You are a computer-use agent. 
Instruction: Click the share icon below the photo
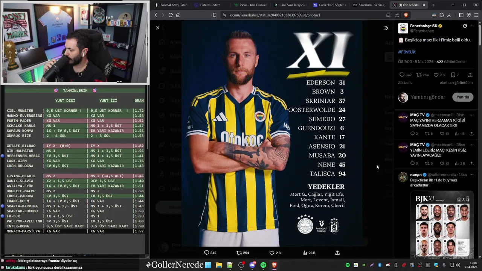337,253
